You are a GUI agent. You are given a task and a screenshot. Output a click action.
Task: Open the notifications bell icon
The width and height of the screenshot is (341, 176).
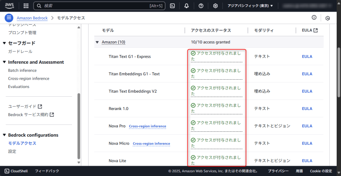click(x=186, y=6)
